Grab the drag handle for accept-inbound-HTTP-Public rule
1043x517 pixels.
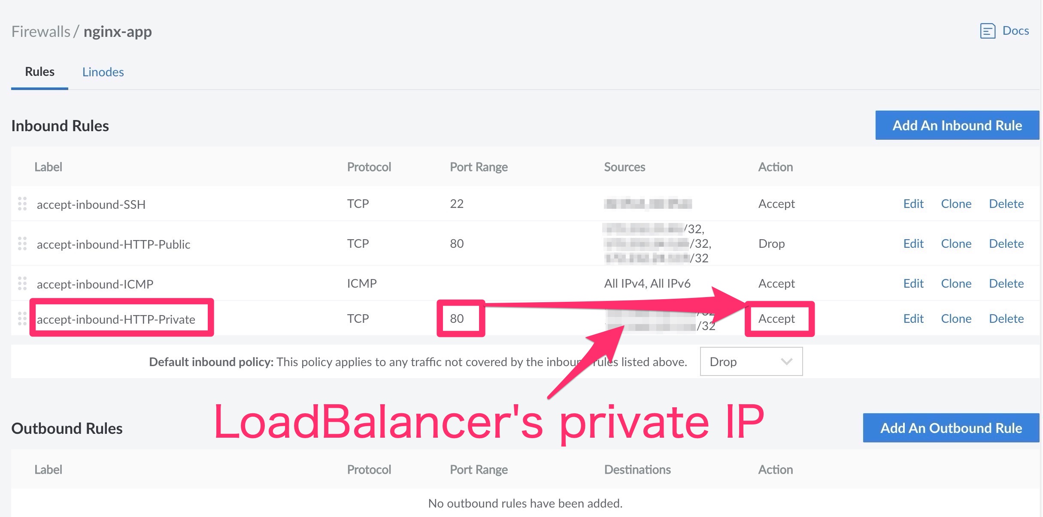(x=22, y=243)
